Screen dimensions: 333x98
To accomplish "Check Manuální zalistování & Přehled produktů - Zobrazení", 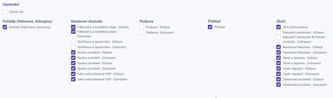I will [279, 37].
